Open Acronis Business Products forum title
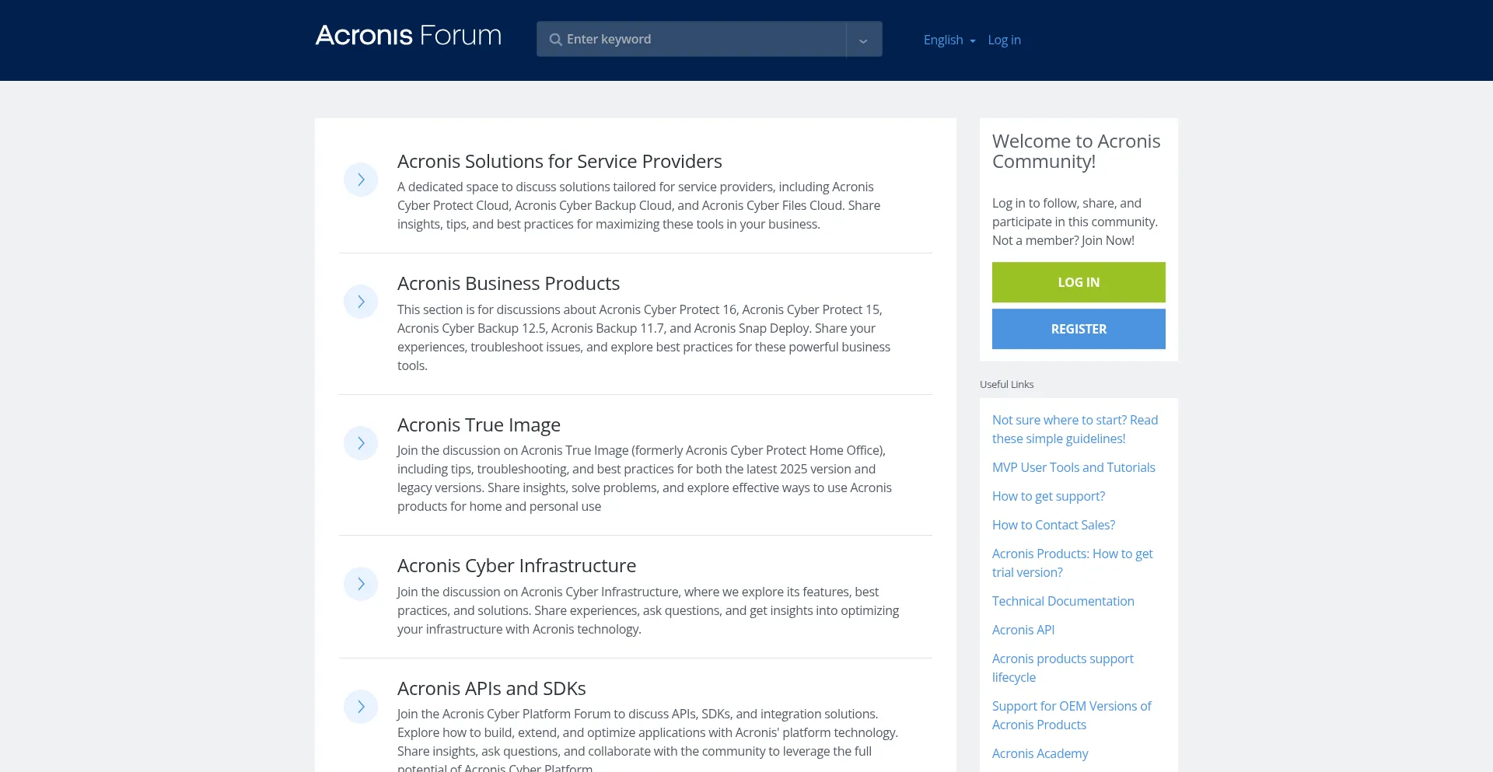Image resolution: width=1493 pixels, height=772 pixels. 509,283
